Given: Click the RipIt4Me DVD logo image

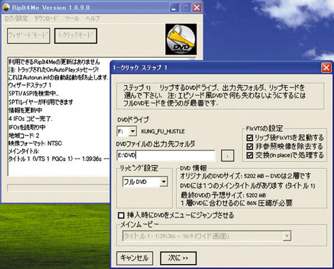Looking at the screenshot, I should click(x=181, y=39).
